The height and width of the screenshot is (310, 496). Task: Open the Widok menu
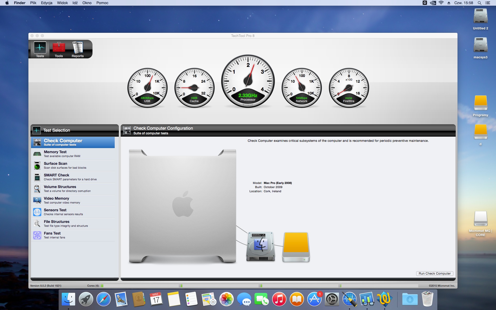[62, 3]
